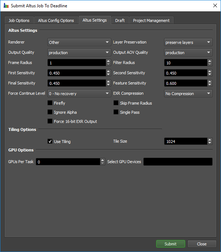Decrease Feature Sensitivity using down arrow
This screenshot has height=252, width=221.
[210, 85]
